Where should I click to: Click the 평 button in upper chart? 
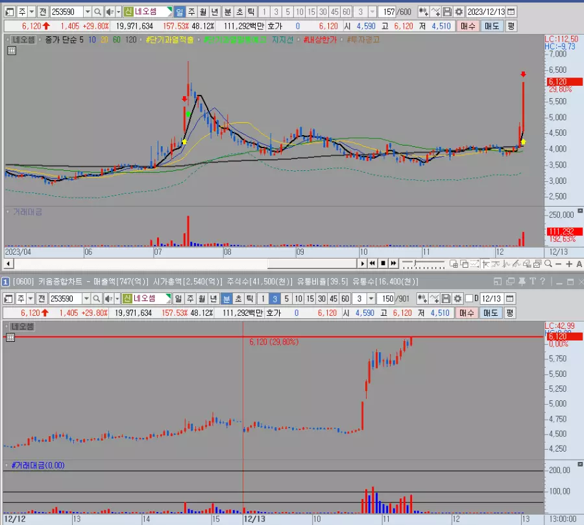click(511, 26)
